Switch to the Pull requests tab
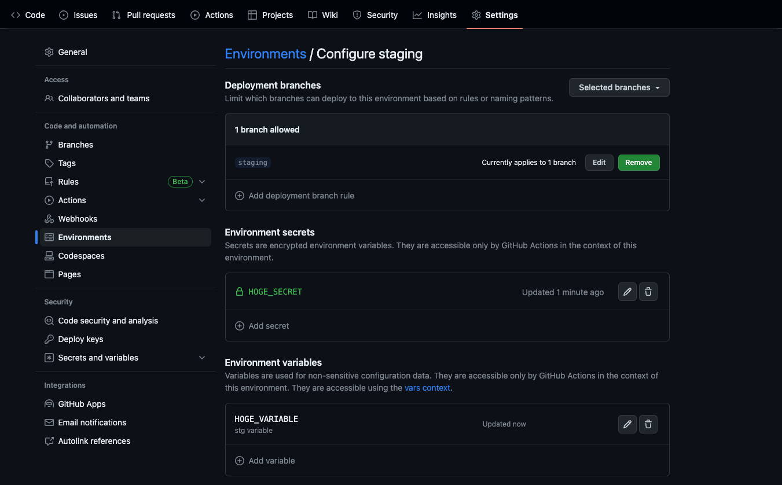This screenshot has height=485, width=782. coord(143,14)
